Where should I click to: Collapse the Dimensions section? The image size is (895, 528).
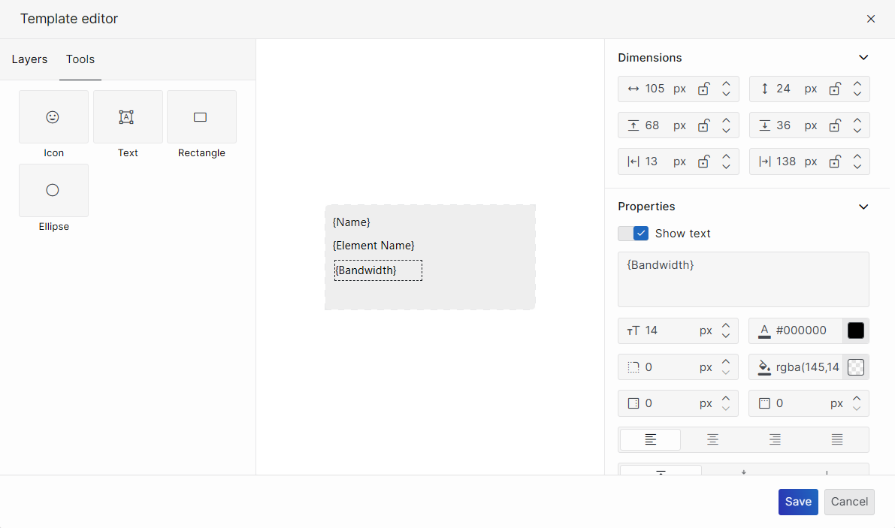tap(863, 58)
